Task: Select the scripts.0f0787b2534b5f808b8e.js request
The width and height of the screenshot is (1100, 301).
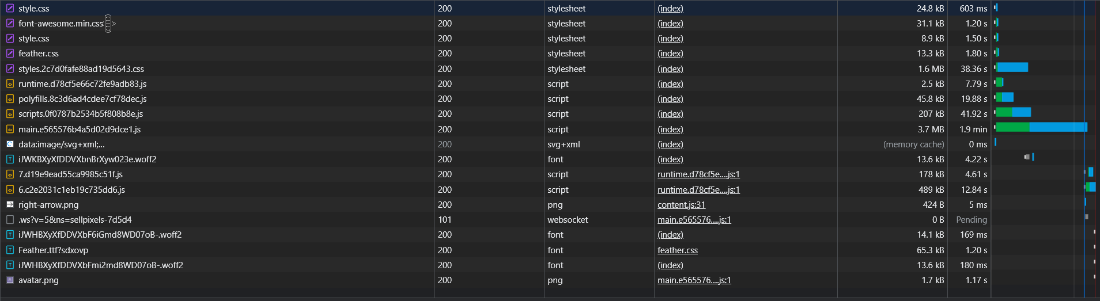Action: coord(81,114)
